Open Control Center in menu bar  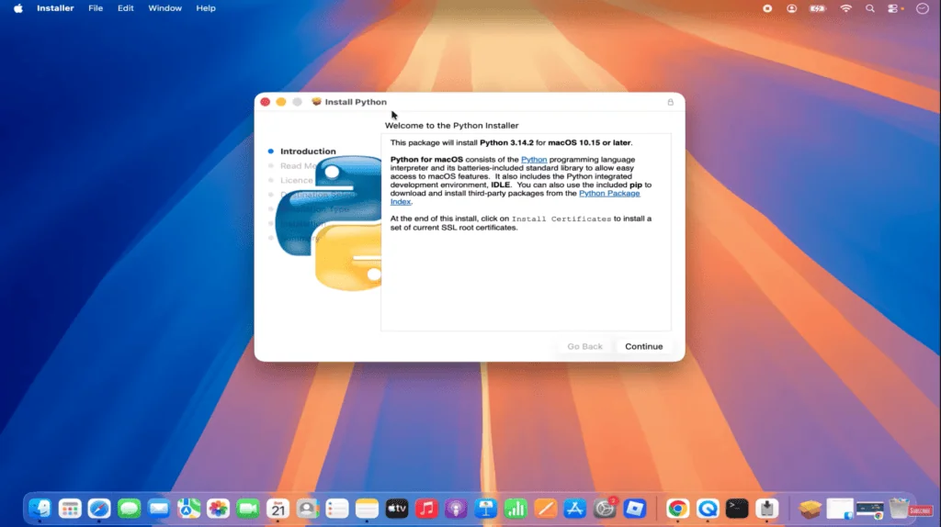(x=893, y=8)
